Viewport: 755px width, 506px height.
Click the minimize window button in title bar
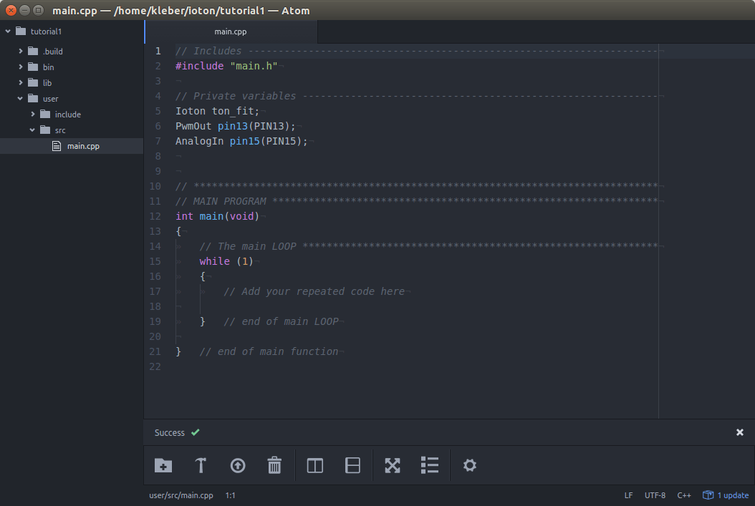click(x=24, y=10)
